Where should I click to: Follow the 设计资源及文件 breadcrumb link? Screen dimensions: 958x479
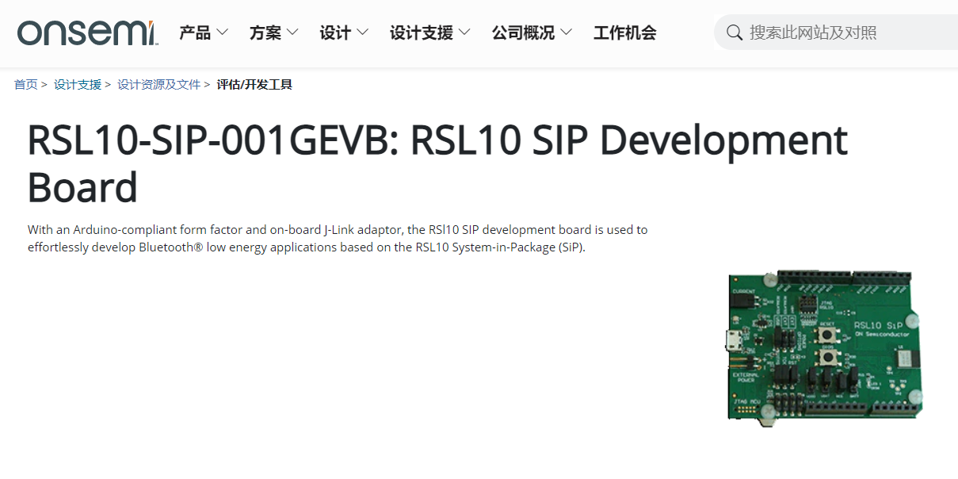[158, 84]
